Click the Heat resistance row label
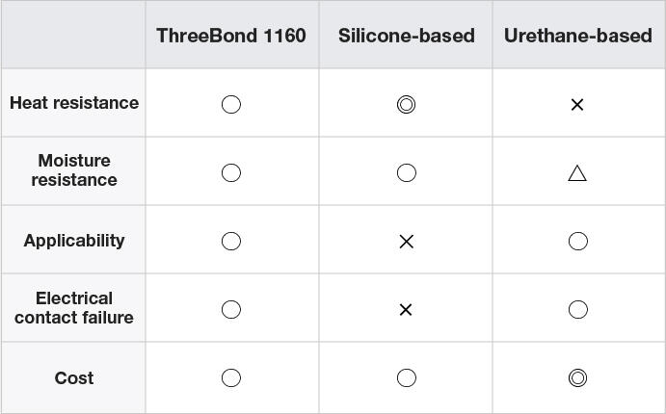666x414 pixels. pos(74,103)
